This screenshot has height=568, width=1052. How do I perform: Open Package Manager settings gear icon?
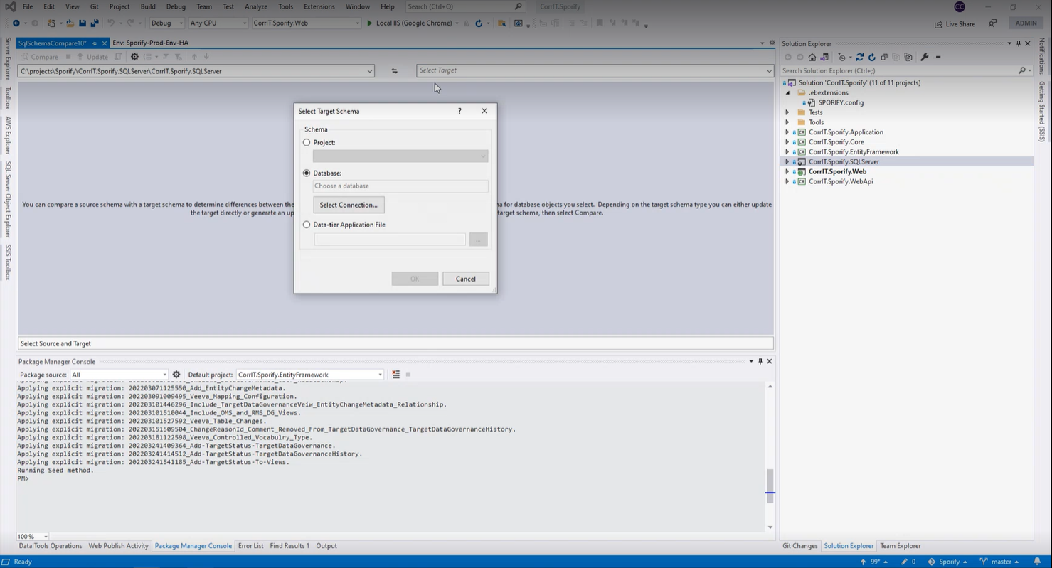[x=176, y=375]
